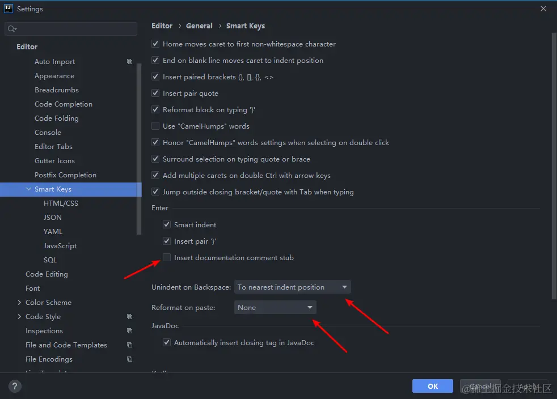Toggle End on blank line moves caret
Viewport: 557px width, 399px height.
[x=155, y=60]
